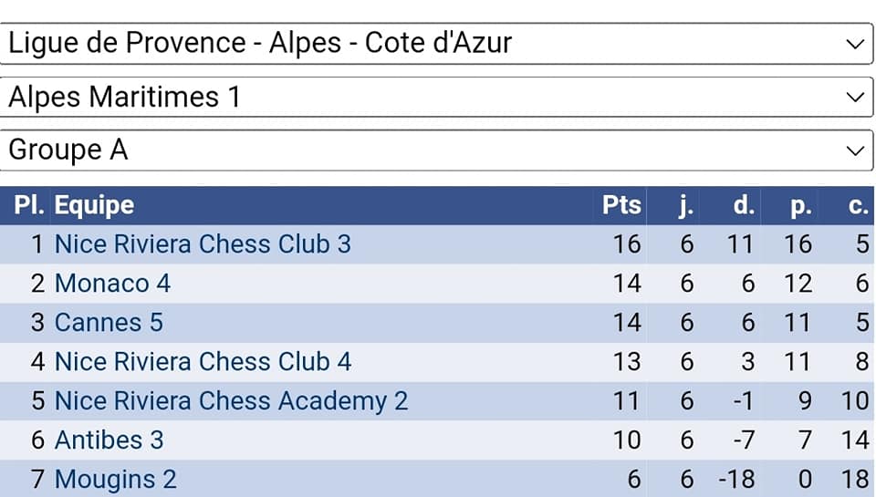Viewport: 876px width, 497px height.
Task: Open Nice Riviera Chess Club 3 team
Action: click(x=203, y=244)
